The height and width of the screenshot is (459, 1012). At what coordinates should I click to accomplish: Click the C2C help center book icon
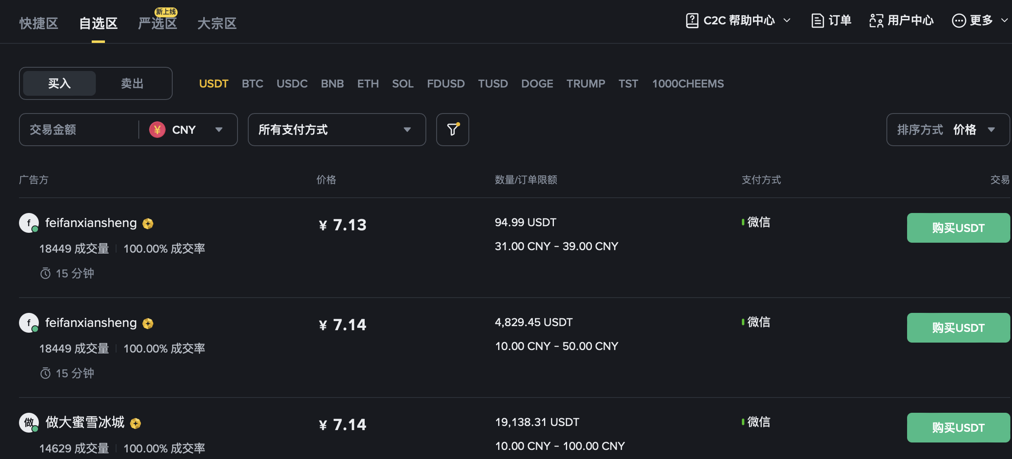692,20
